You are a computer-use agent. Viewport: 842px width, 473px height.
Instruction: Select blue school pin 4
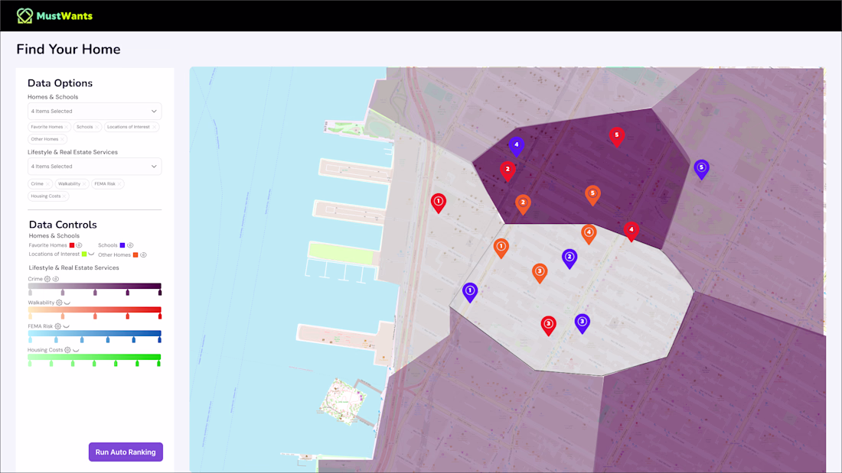point(516,145)
